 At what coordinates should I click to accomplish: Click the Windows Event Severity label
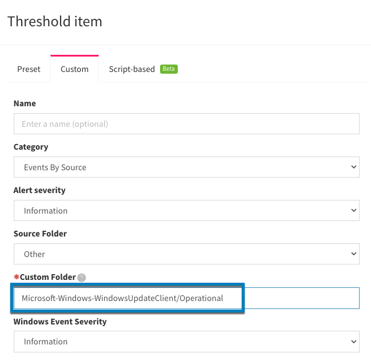[60, 322]
